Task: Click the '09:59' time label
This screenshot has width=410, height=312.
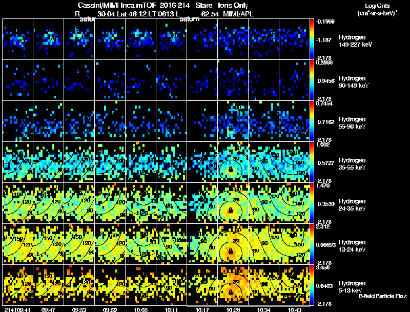Action: click(110, 310)
